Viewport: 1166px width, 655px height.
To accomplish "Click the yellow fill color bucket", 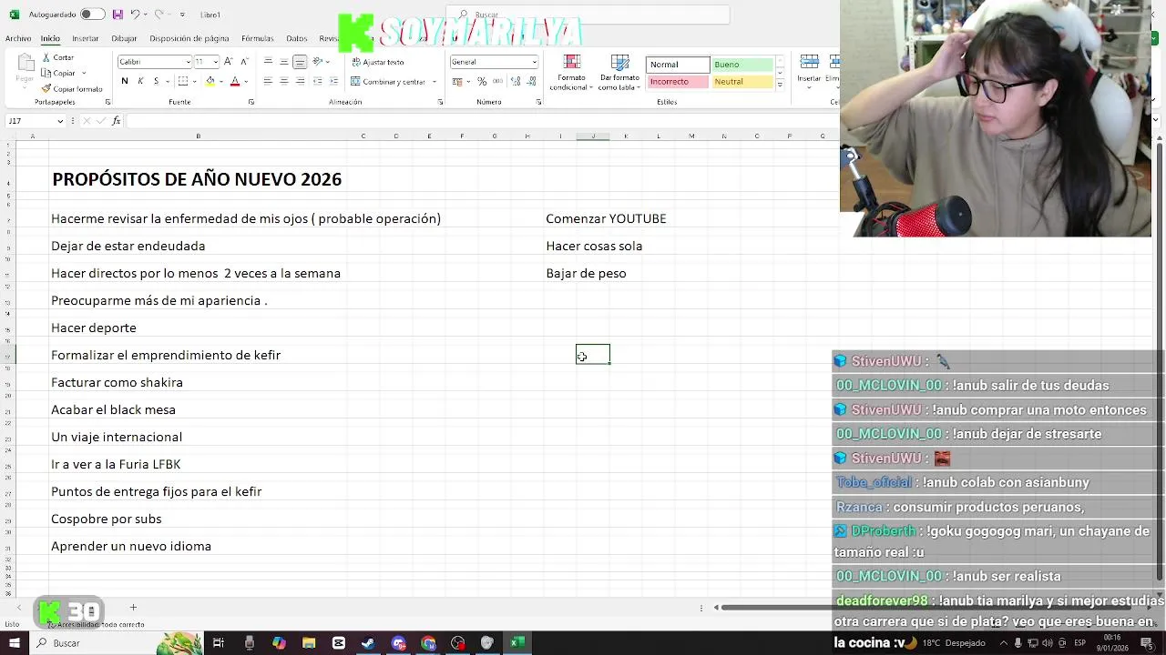I will pos(210,81).
